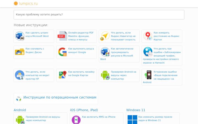Open 'Как включить MMS на iPhone' link
This screenshot has width=198, height=124.
99,117
